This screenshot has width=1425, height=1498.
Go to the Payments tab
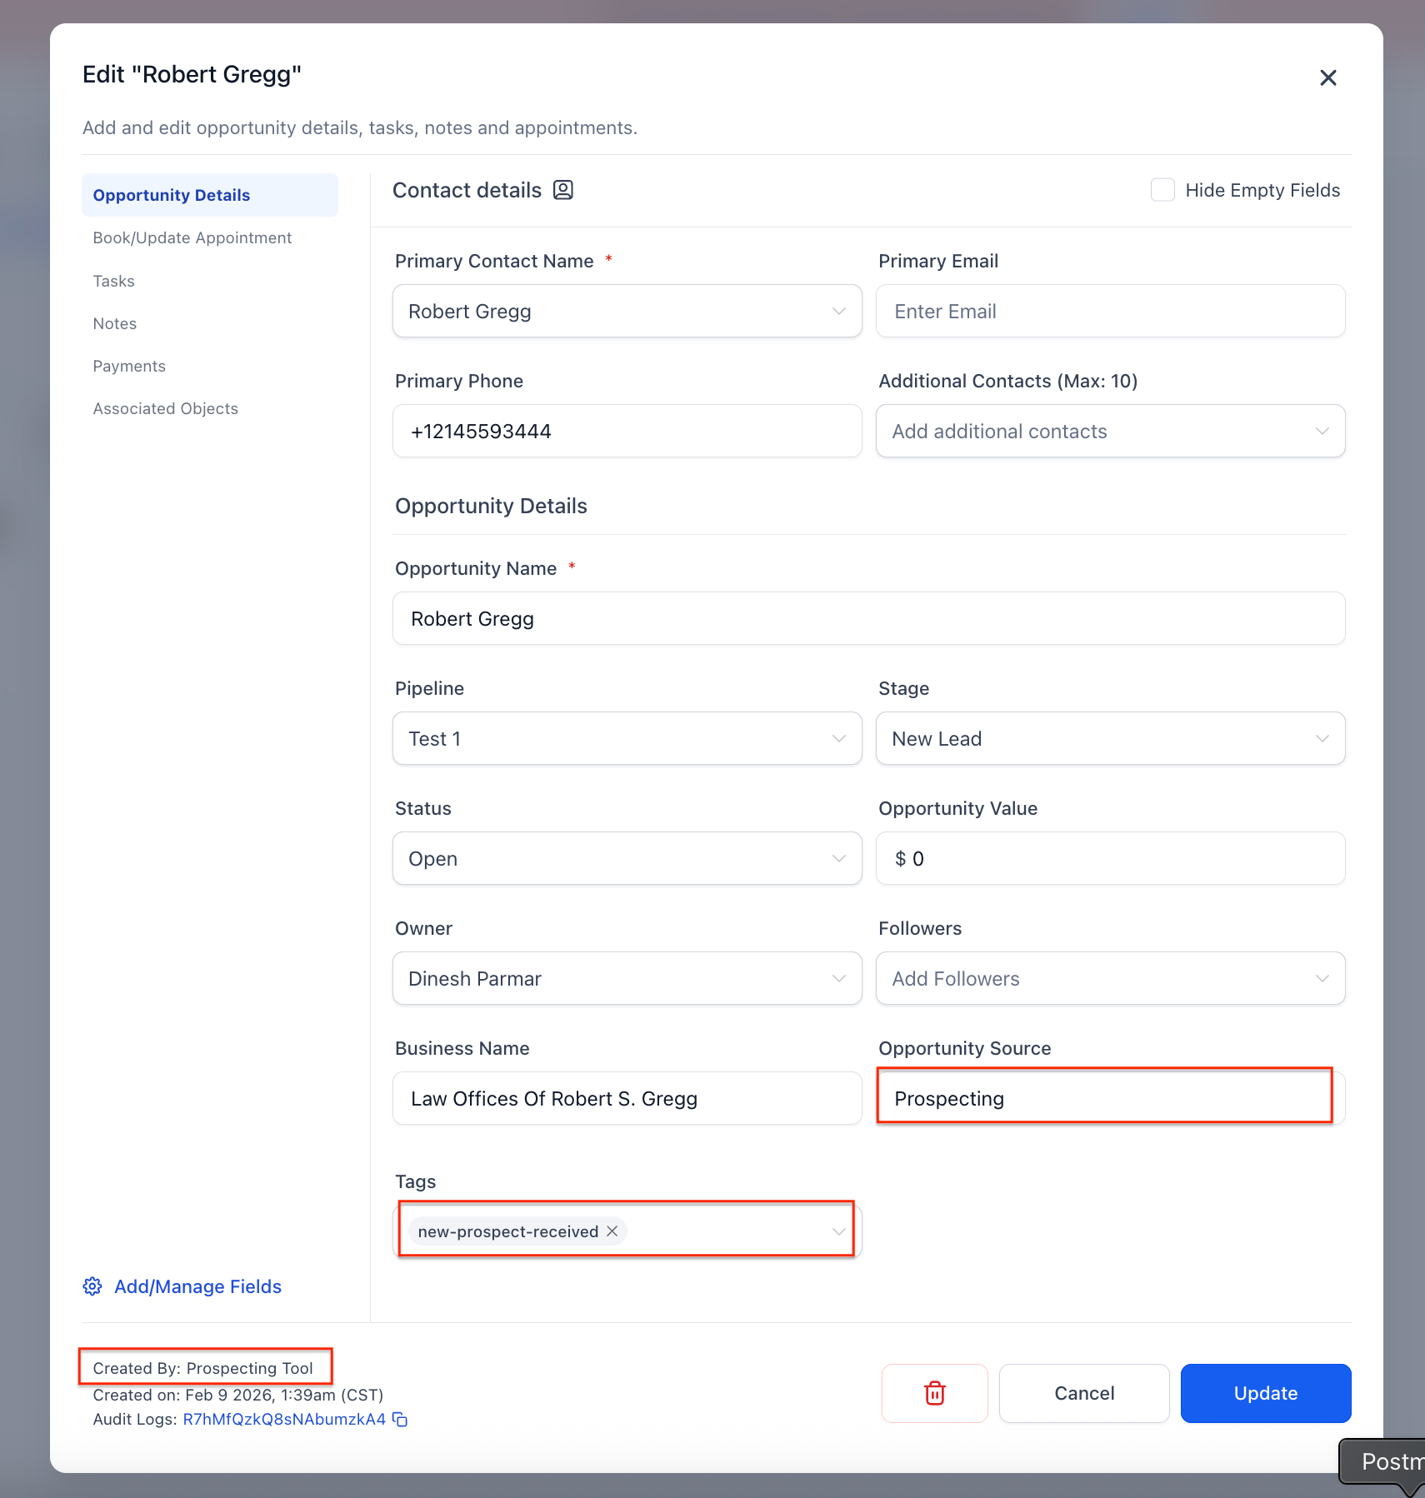129,366
